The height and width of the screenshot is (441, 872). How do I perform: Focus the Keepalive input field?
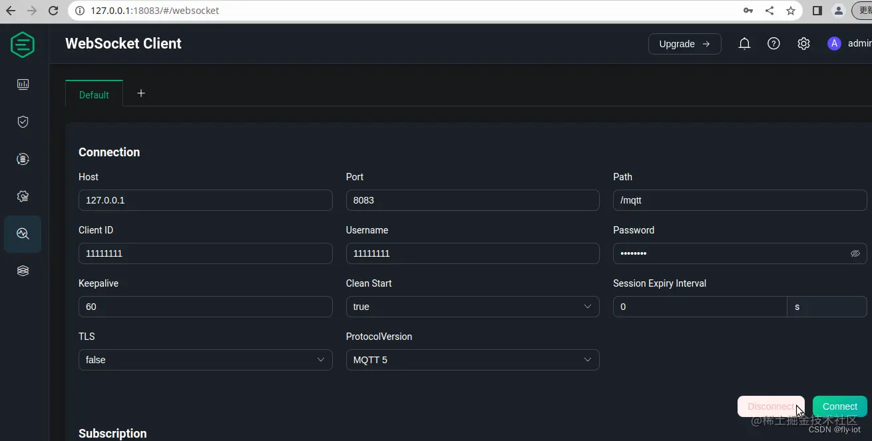pyautogui.click(x=205, y=307)
